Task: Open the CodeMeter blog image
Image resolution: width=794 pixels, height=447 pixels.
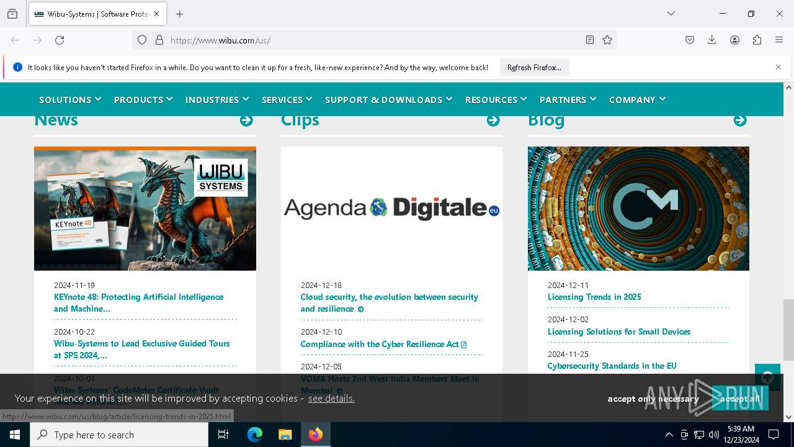Action: click(x=638, y=209)
